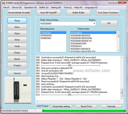Screen dimensions: 128x114
Task: Close the RT809H programmer window
Action: point(122,2)
